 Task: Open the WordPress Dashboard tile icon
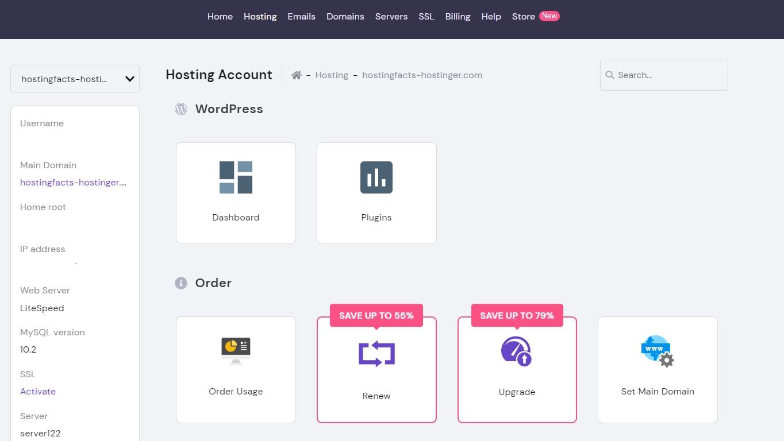point(236,177)
